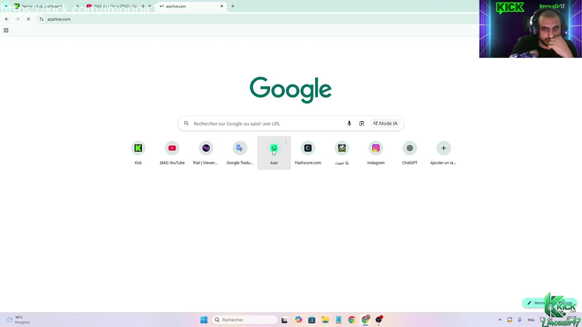Viewport: 582px width, 327px height.
Task: Click the magnifier icon in the search box
Action: point(186,124)
